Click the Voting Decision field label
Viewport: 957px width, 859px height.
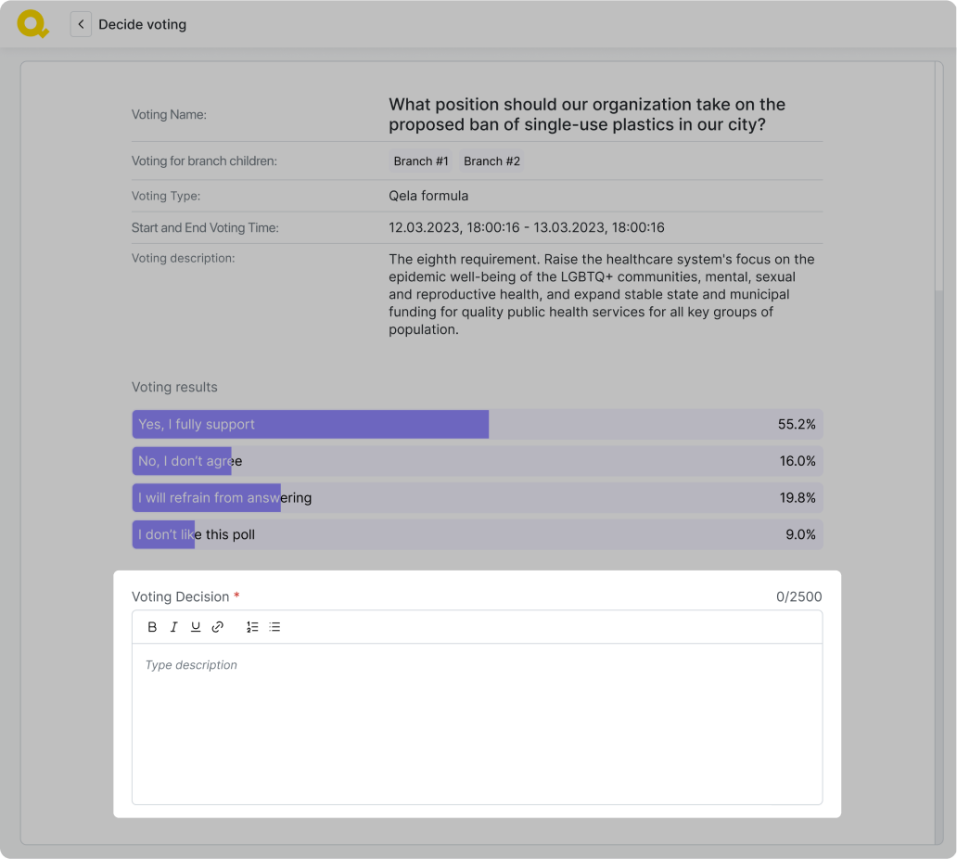(180, 596)
